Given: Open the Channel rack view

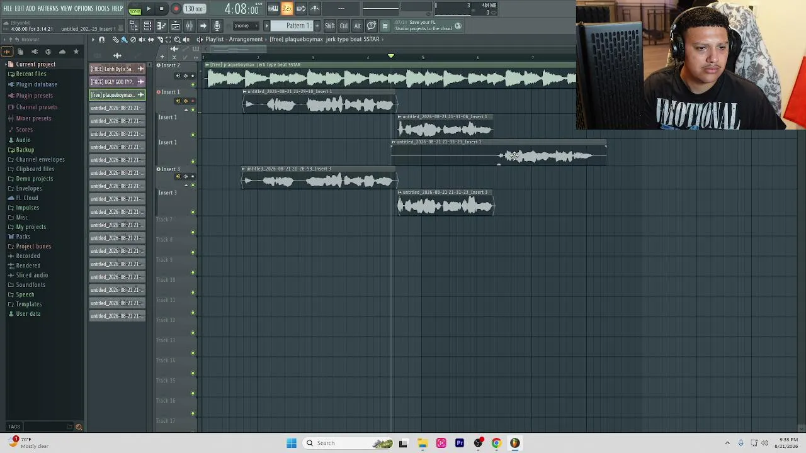Looking at the screenshot, I should [147, 26].
